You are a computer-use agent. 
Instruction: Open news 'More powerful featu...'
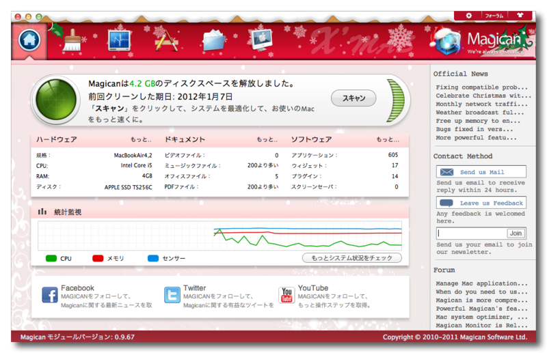coord(476,137)
